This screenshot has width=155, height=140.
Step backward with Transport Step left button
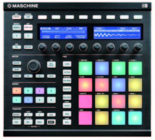coord(28,115)
